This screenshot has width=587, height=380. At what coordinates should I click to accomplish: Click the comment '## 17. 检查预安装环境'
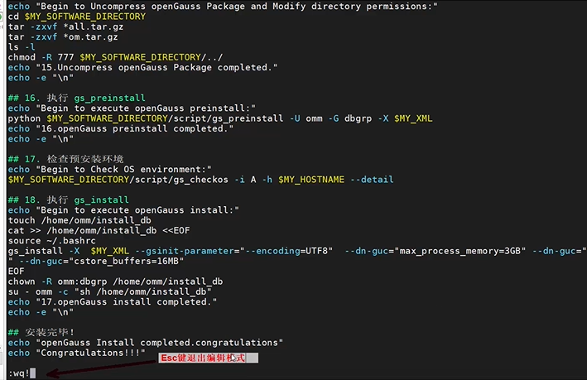click(66, 160)
